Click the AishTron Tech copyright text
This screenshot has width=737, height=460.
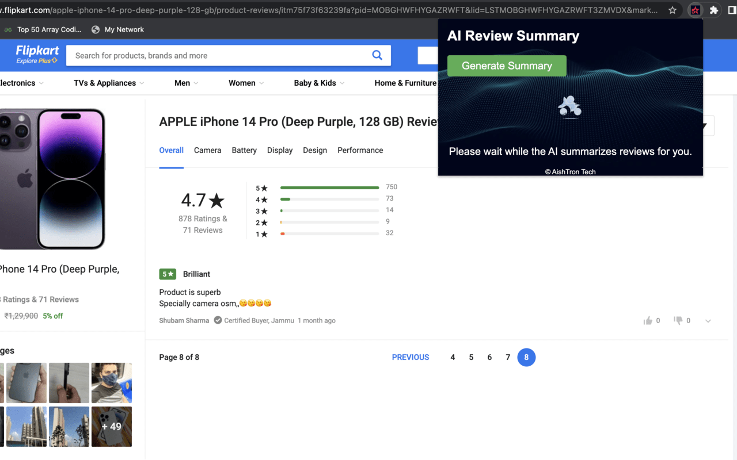coord(571,171)
